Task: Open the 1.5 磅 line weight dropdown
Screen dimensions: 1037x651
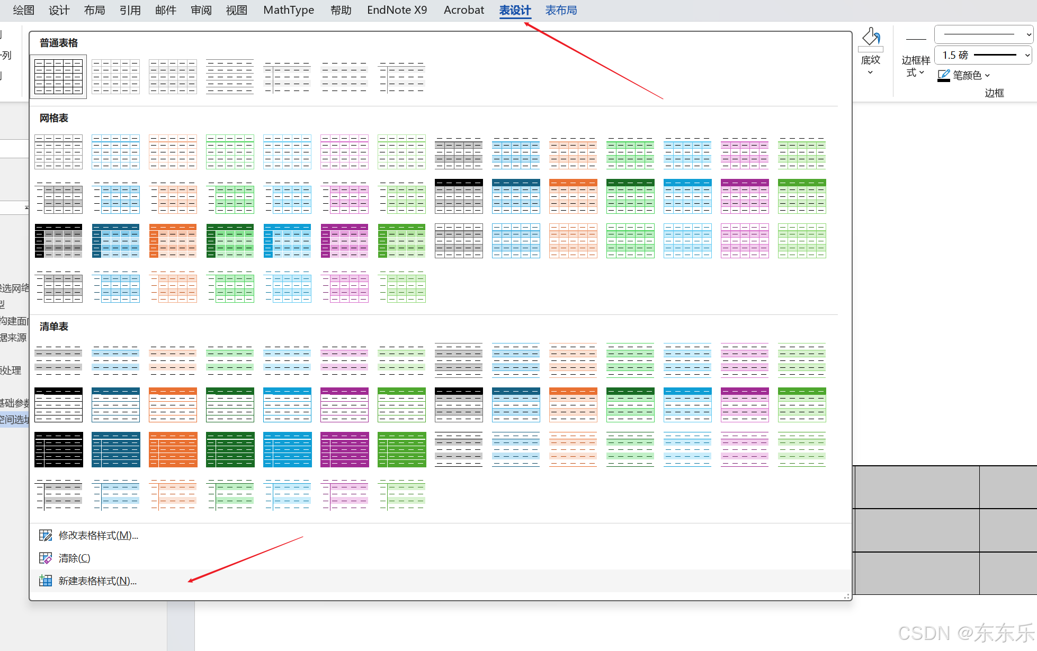Action: tap(1027, 55)
